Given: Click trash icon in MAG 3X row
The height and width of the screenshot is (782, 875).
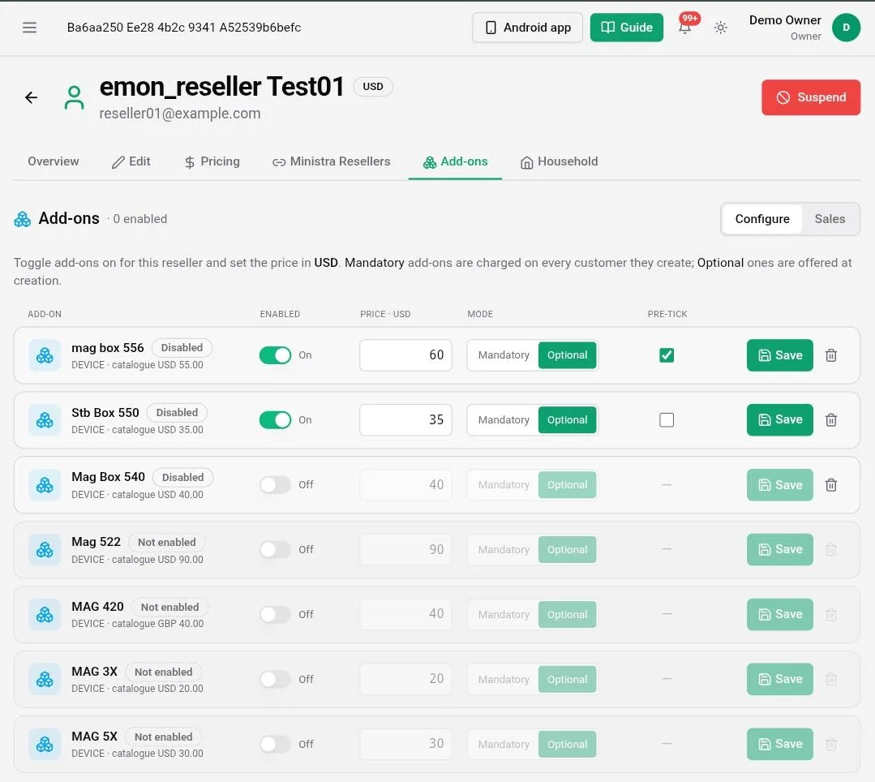Looking at the screenshot, I should (831, 679).
